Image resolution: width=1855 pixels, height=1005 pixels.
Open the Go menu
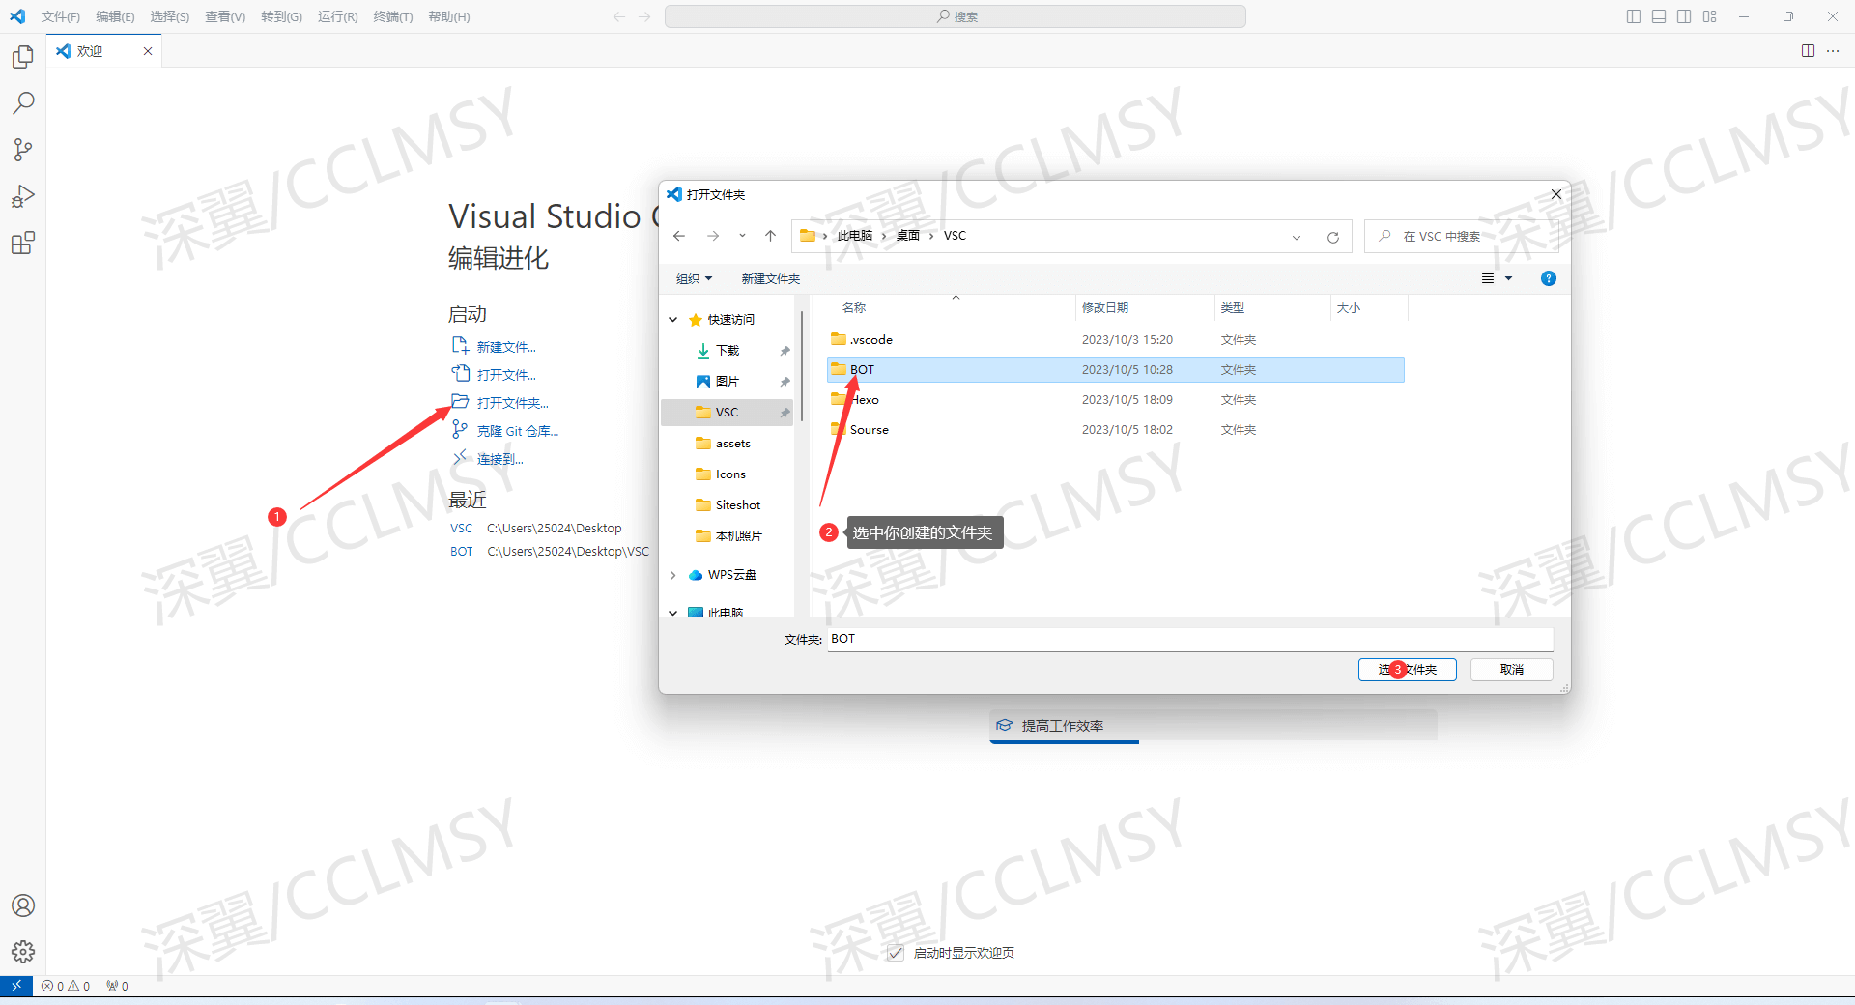coord(281,16)
